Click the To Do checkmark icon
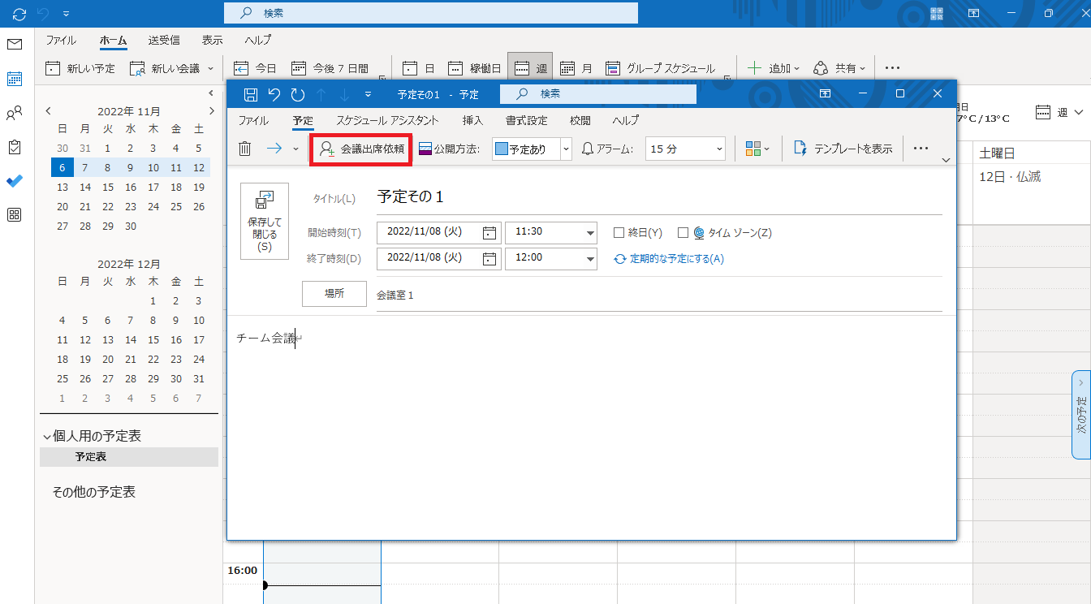The width and height of the screenshot is (1091, 604). click(x=15, y=181)
